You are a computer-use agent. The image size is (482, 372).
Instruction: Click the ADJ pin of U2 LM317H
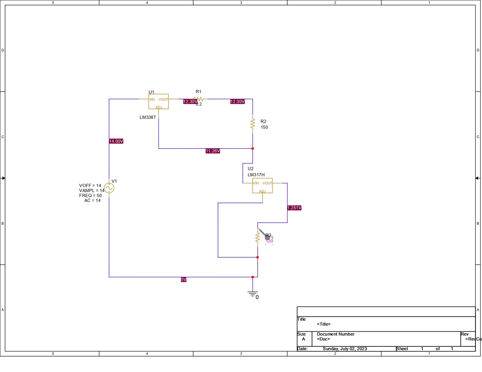pos(262,191)
